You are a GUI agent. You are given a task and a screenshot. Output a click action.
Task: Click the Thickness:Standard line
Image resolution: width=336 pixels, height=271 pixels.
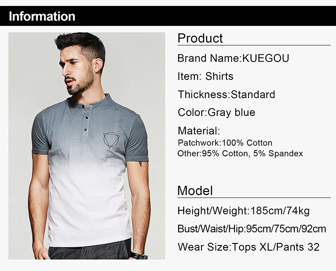[226, 94]
